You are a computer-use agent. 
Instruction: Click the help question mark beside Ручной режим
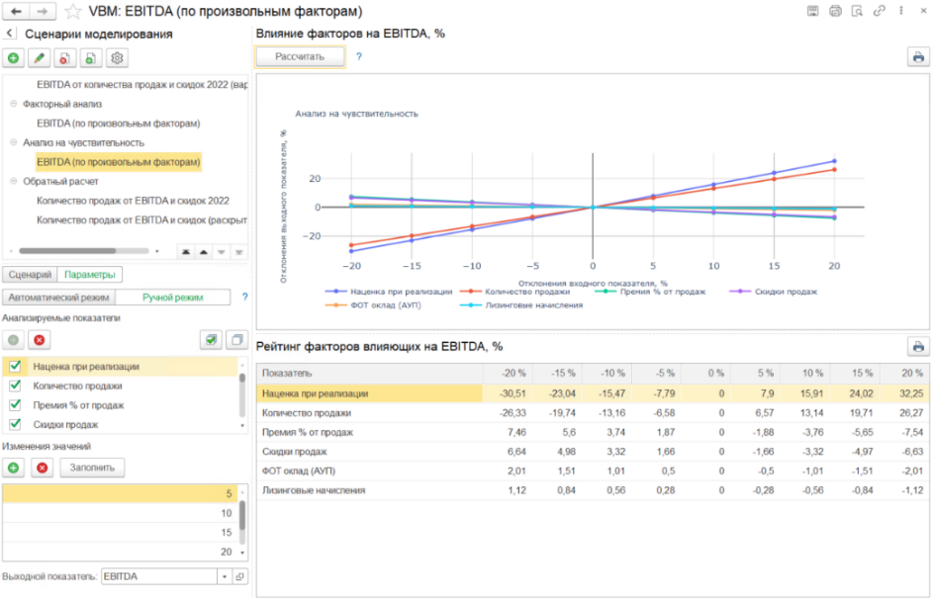[244, 297]
